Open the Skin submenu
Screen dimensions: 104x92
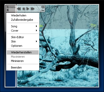pos(23,41)
